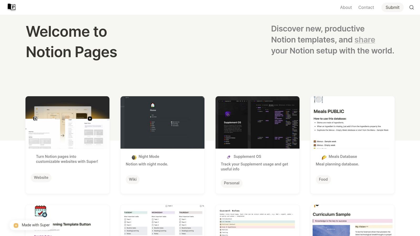This screenshot has width=420, height=236.
Task: Open the Curriculum Sample template thumbnail
Action: coord(353,220)
